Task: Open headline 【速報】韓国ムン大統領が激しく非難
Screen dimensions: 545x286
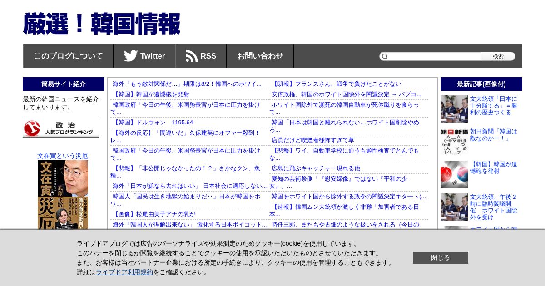Action: click(x=344, y=211)
